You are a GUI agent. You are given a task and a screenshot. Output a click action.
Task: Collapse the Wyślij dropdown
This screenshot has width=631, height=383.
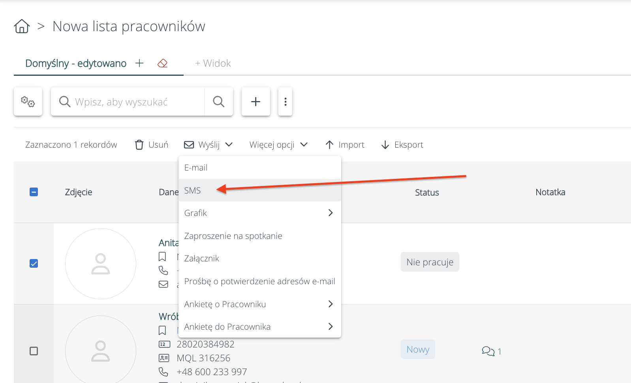[x=208, y=145]
